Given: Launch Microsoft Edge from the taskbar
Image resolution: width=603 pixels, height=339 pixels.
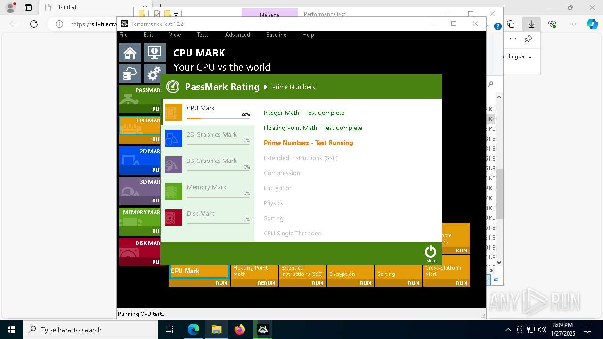Looking at the screenshot, I should pyautogui.click(x=194, y=330).
